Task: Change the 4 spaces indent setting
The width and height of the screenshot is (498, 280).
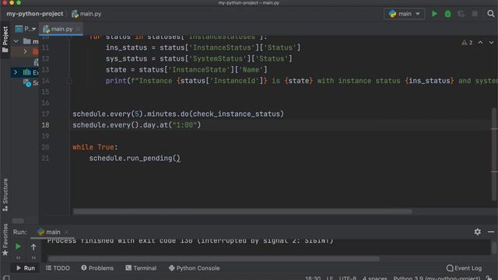Action: pos(375,278)
